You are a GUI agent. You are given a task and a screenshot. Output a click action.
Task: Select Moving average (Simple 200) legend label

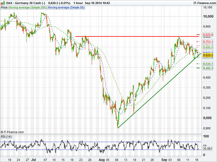(x=28, y=8)
